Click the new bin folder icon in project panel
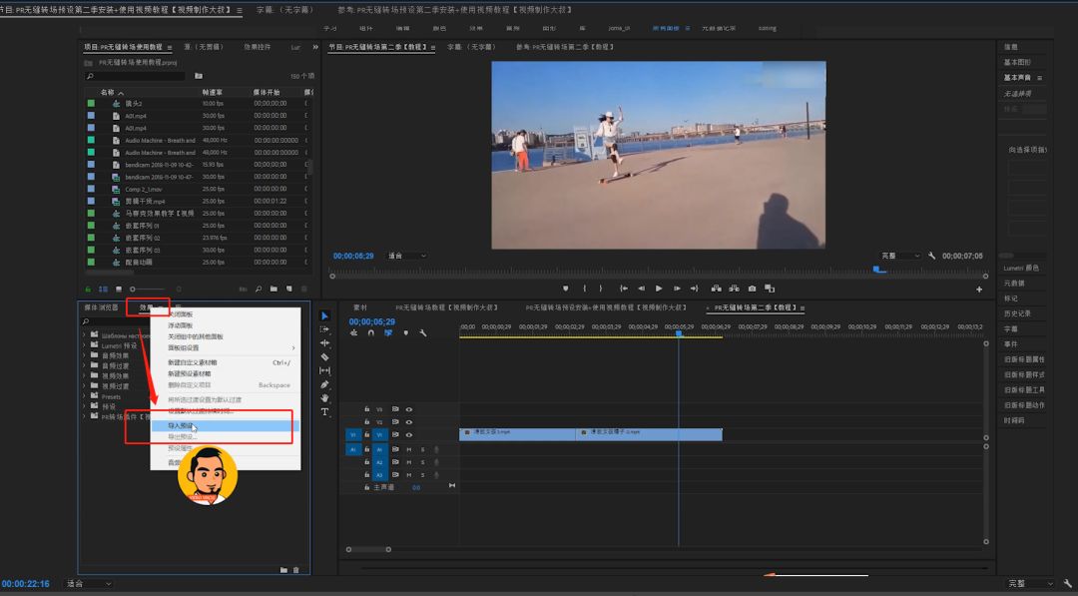The width and height of the screenshot is (1078, 596). (272, 290)
